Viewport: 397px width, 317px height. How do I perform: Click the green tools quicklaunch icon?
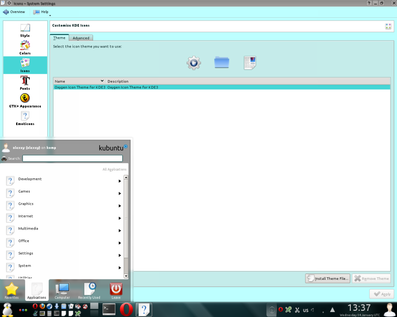[78, 313]
